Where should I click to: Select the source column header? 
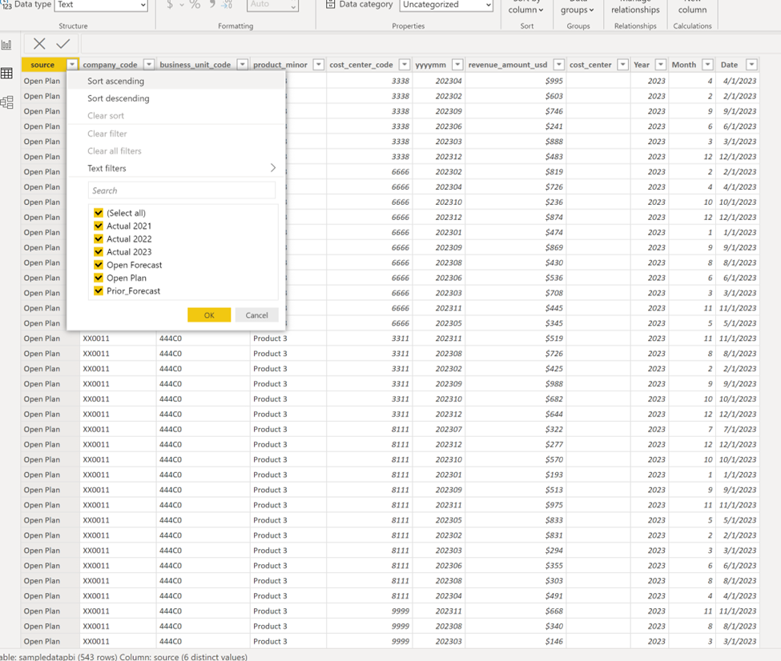[x=42, y=65]
